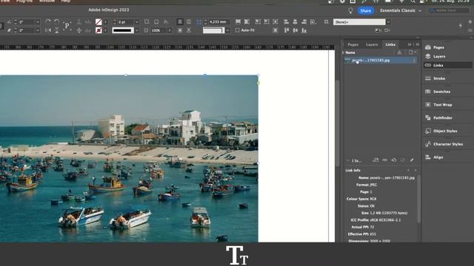Open object style [None]+ dropdown
The height and width of the screenshot is (266, 474).
pyautogui.click(x=388, y=22)
